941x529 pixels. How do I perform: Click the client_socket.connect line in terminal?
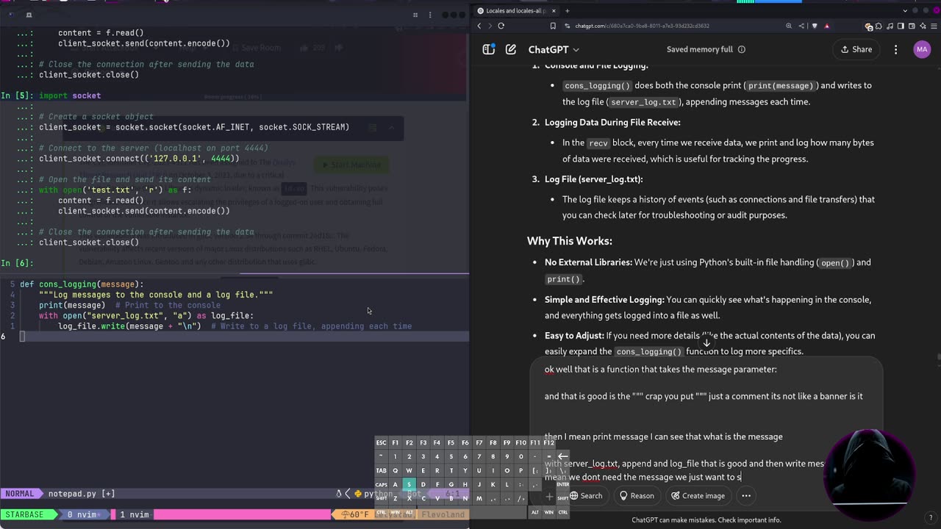pos(139,159)
